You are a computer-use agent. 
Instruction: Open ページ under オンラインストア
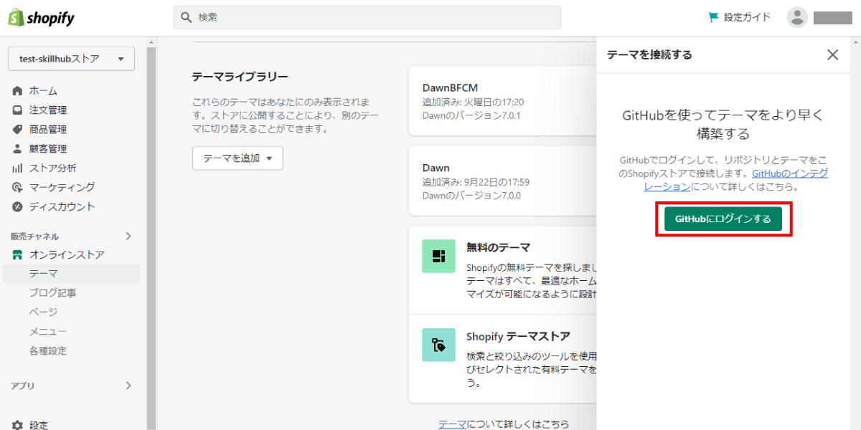pos(43,312)
